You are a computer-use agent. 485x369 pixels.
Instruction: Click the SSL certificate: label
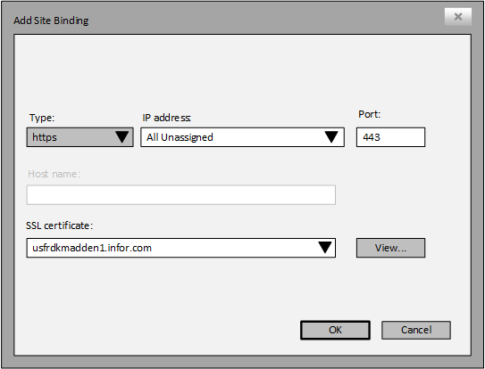pyautogui.click(x=59, y=225)
